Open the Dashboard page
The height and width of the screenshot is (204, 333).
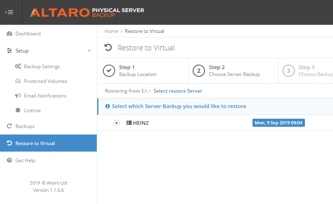point(28,34)
